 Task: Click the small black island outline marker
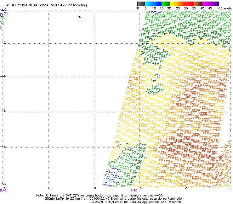pos(79,17)
